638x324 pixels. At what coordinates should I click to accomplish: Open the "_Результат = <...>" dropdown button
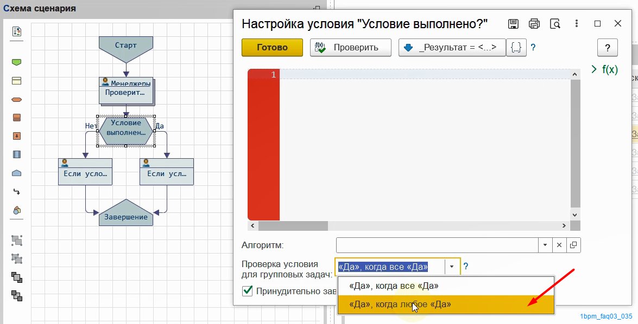coord(452,48)
